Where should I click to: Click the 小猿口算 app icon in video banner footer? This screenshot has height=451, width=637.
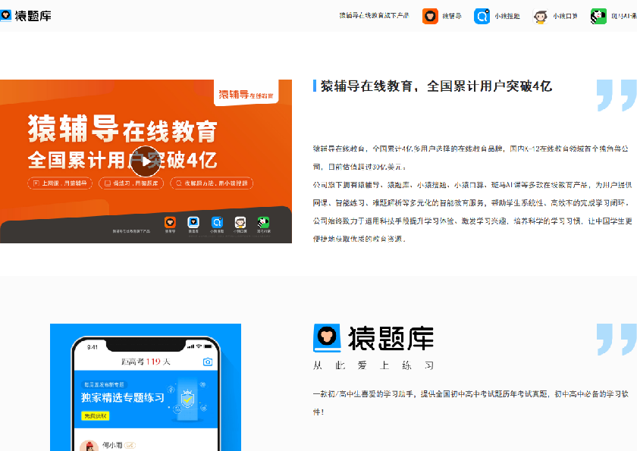click(240, 223)
